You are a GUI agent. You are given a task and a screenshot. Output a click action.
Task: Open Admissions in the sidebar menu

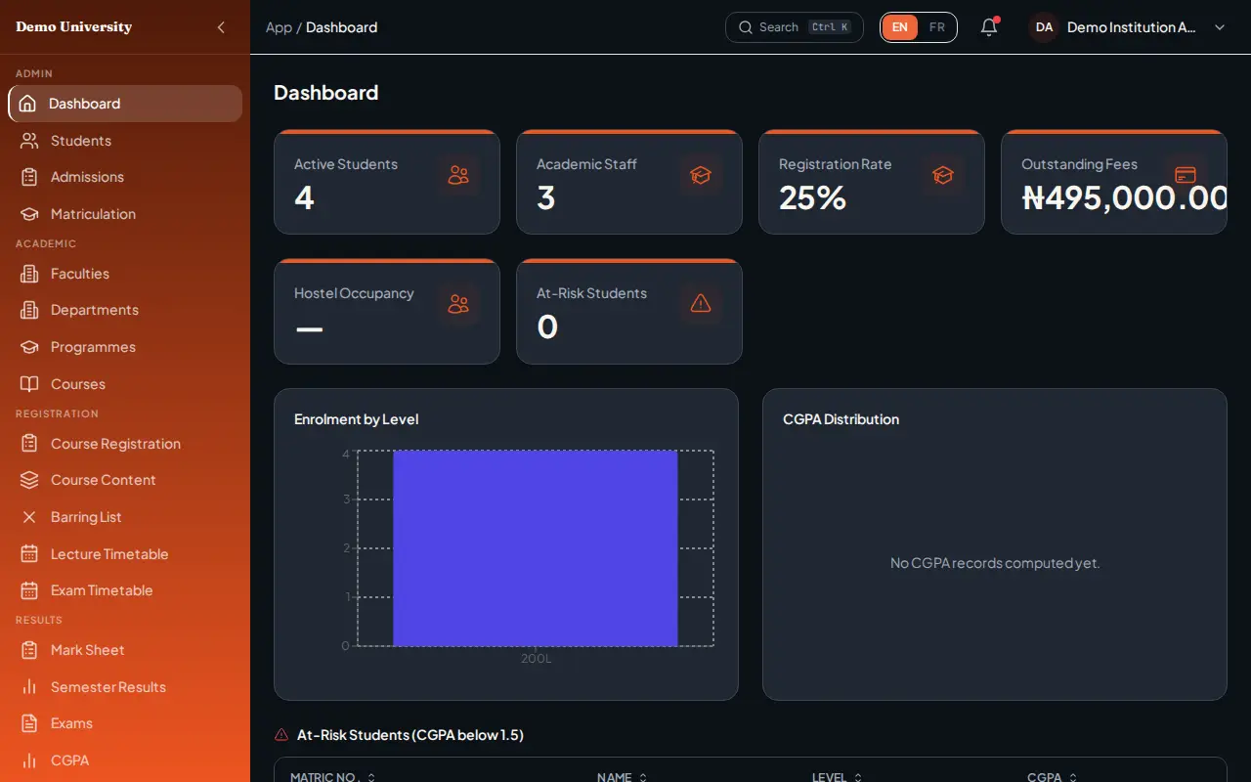click(x=125, y=177)
